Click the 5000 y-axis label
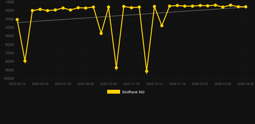The width and height of the screenshot is (255, 124). point(10,36)
